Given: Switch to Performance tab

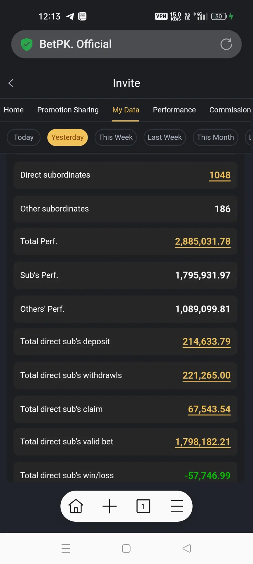Looking at the screenshot, I should [174, 110].
